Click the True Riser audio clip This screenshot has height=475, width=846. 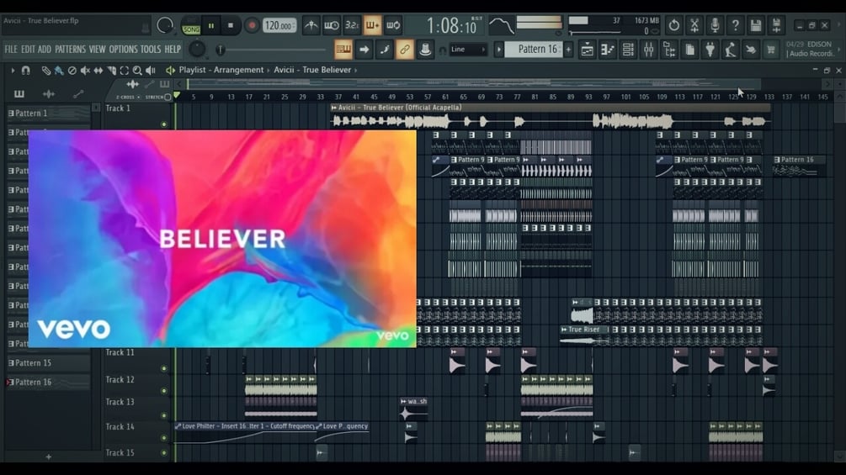pos(584,335)
